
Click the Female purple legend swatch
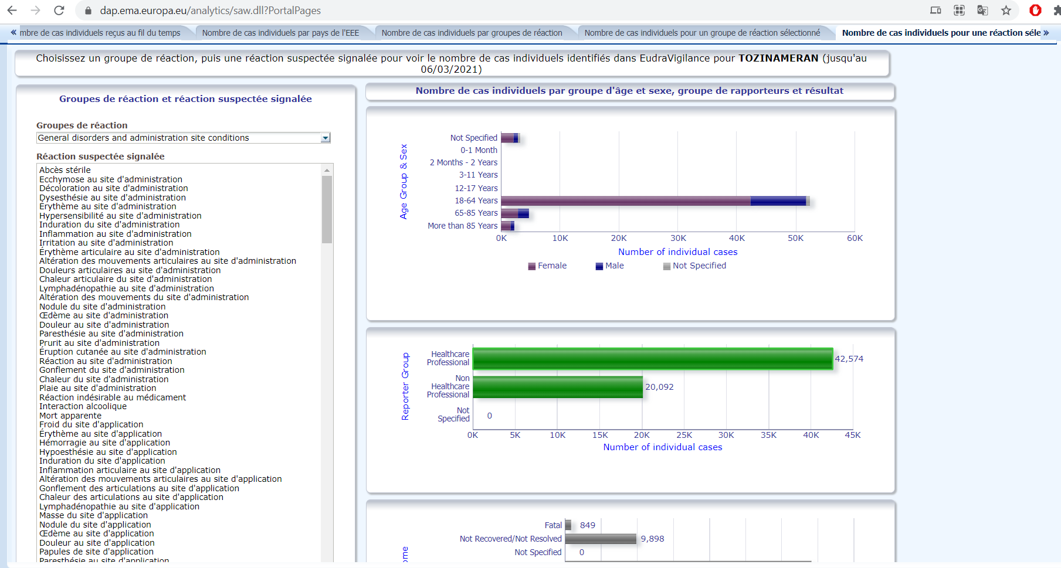click(532, 266)
